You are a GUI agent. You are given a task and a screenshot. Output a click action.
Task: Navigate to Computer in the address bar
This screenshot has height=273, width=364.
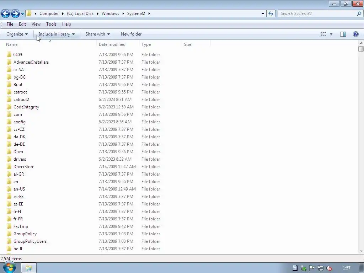coord(49,14)
